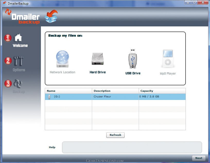The width and height of the screenshot is (210, 163).
Task: Sort by the Description column header
Action: click(x=116, y=91)
